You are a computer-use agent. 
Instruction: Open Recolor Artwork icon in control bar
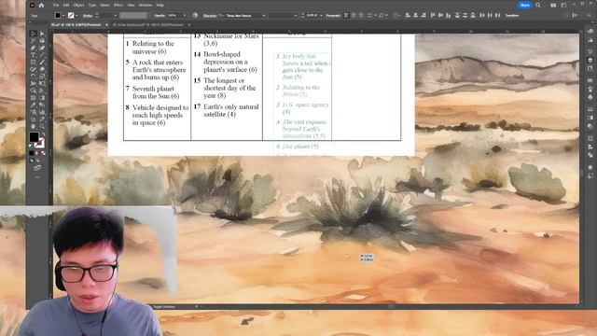coord(195,15)
